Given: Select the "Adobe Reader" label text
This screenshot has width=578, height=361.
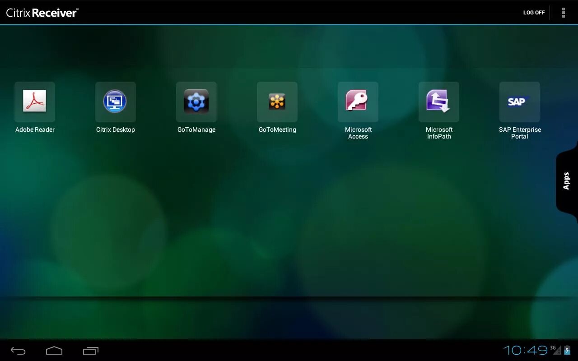Looking at the screenshot, I should tap(35, 130).
